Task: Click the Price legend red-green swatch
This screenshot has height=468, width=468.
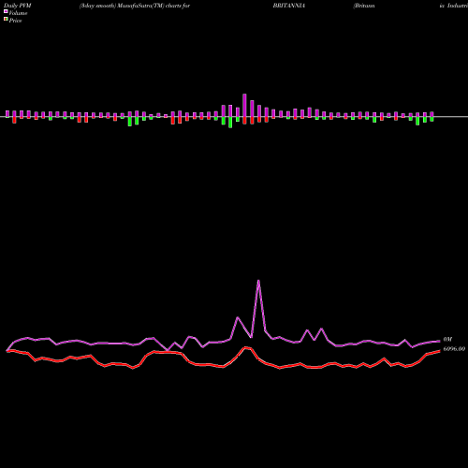Action: coord(6,20)
